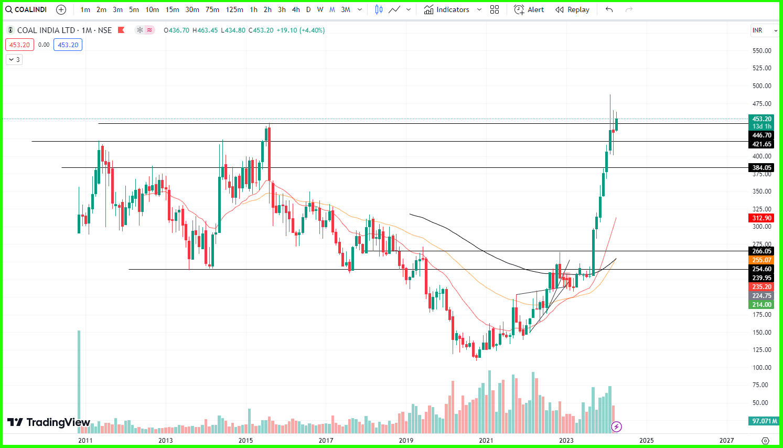The width and height of the screenshot is (783, 448).
Task: Open the INR currency dropdown
Action: tap(764, 30)
